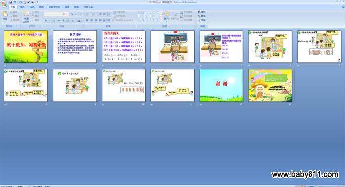Open the round Office button menu

[x=4, y=4]
